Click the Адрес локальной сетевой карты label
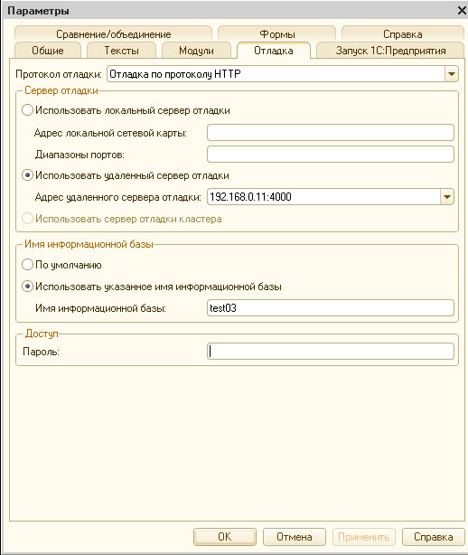The height and width of the screenshot is (555, 468). click(110, 133)
